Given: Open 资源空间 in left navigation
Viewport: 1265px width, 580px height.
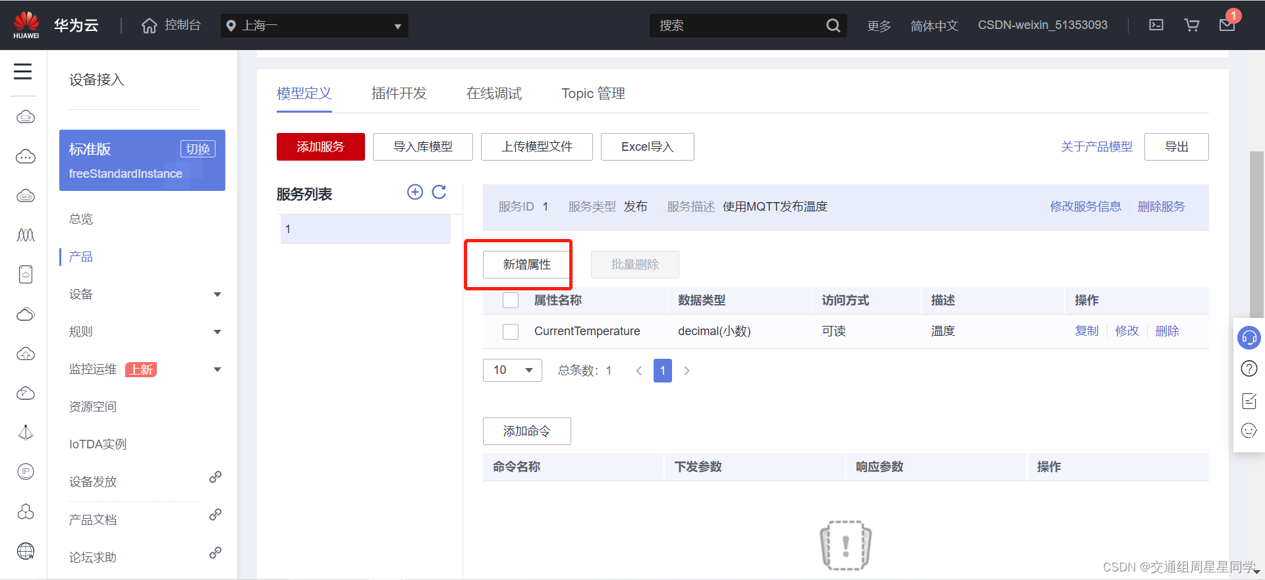Looking at the screenshot, I should pyautogui.click(x=93, y=407).
